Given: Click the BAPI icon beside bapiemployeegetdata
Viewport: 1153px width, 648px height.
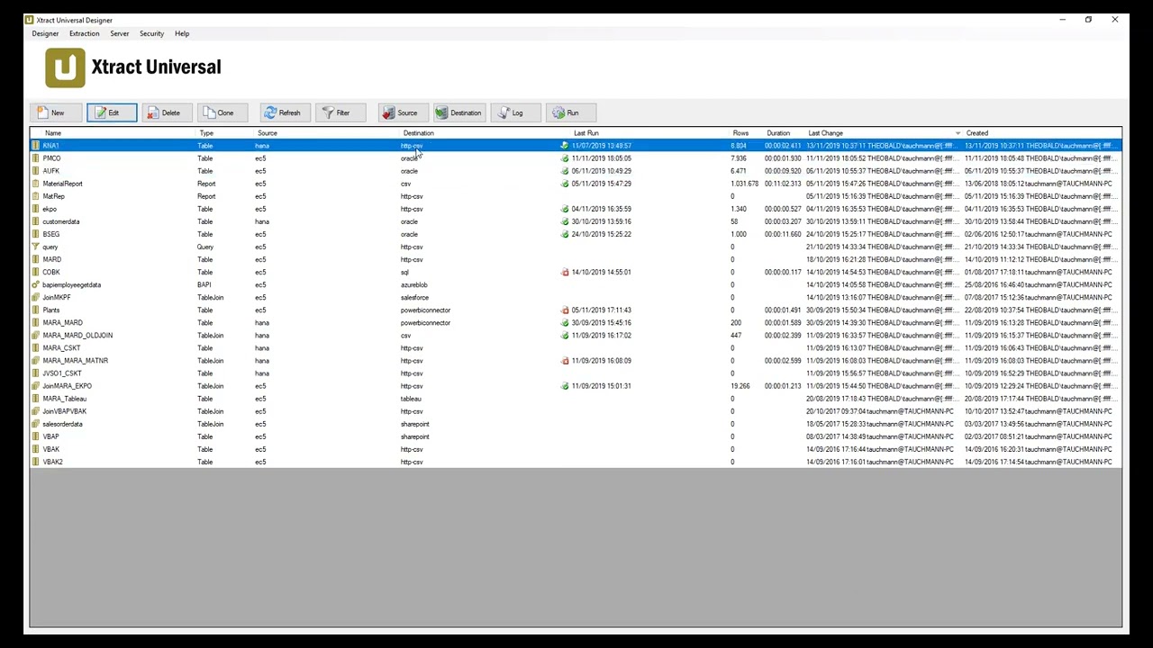Looking at the screenshot, I should tap(36, 284).
